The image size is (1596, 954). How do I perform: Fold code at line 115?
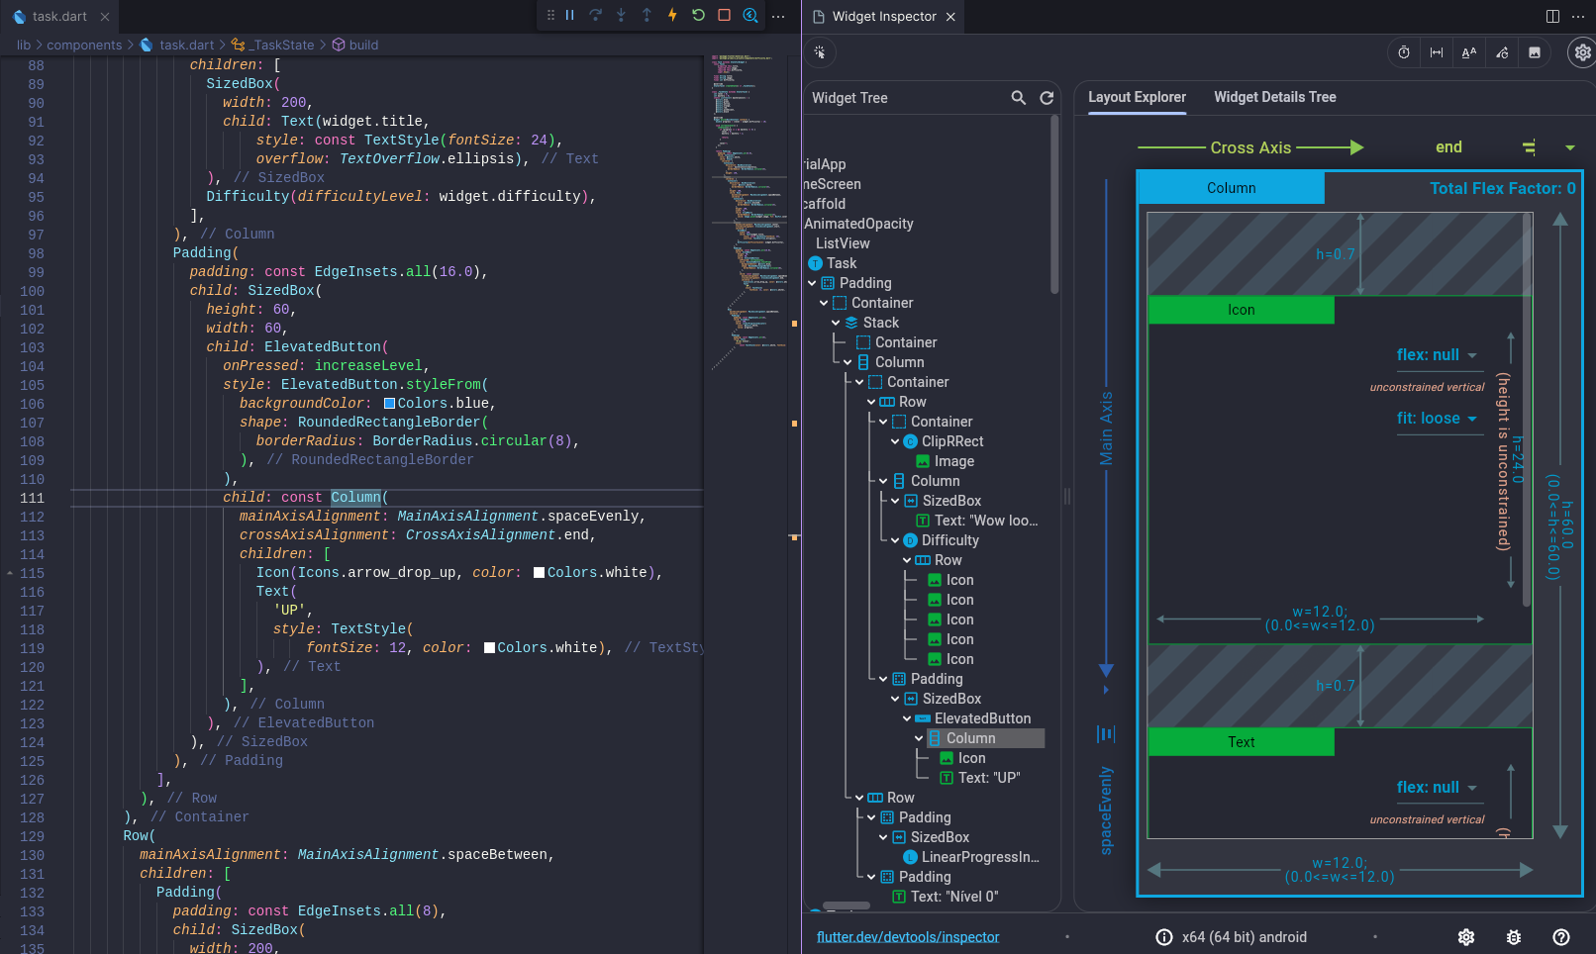tap(10, 573)
